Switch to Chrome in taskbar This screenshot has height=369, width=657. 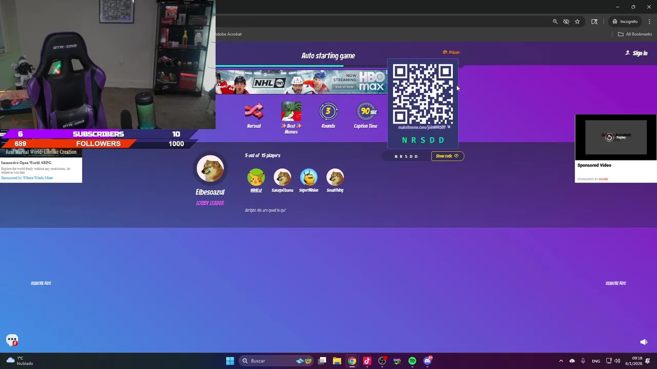point(352,361)
